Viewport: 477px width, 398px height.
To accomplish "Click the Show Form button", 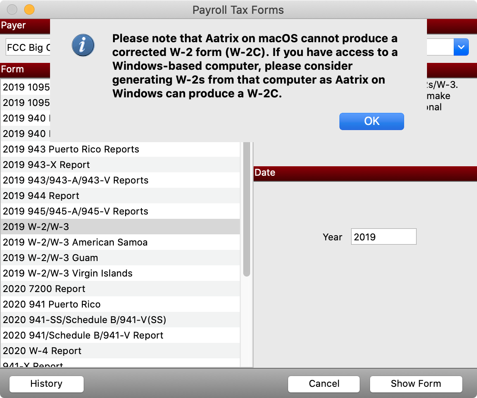I will [415, 383].
